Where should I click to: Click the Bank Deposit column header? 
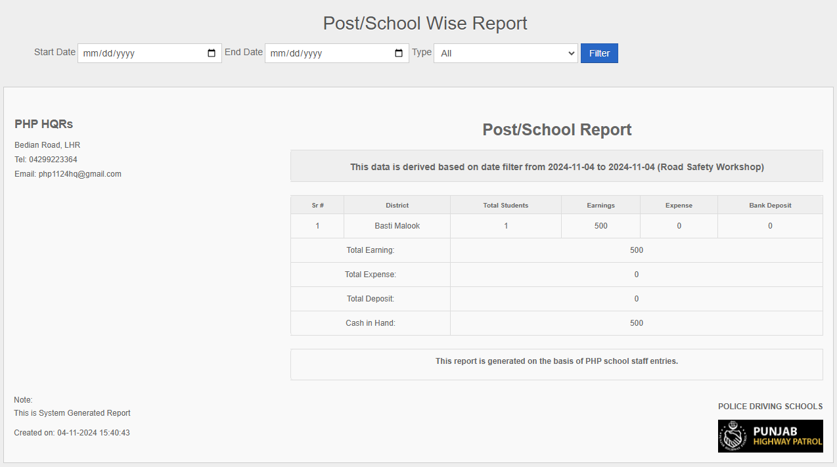[x=770, y=206]
